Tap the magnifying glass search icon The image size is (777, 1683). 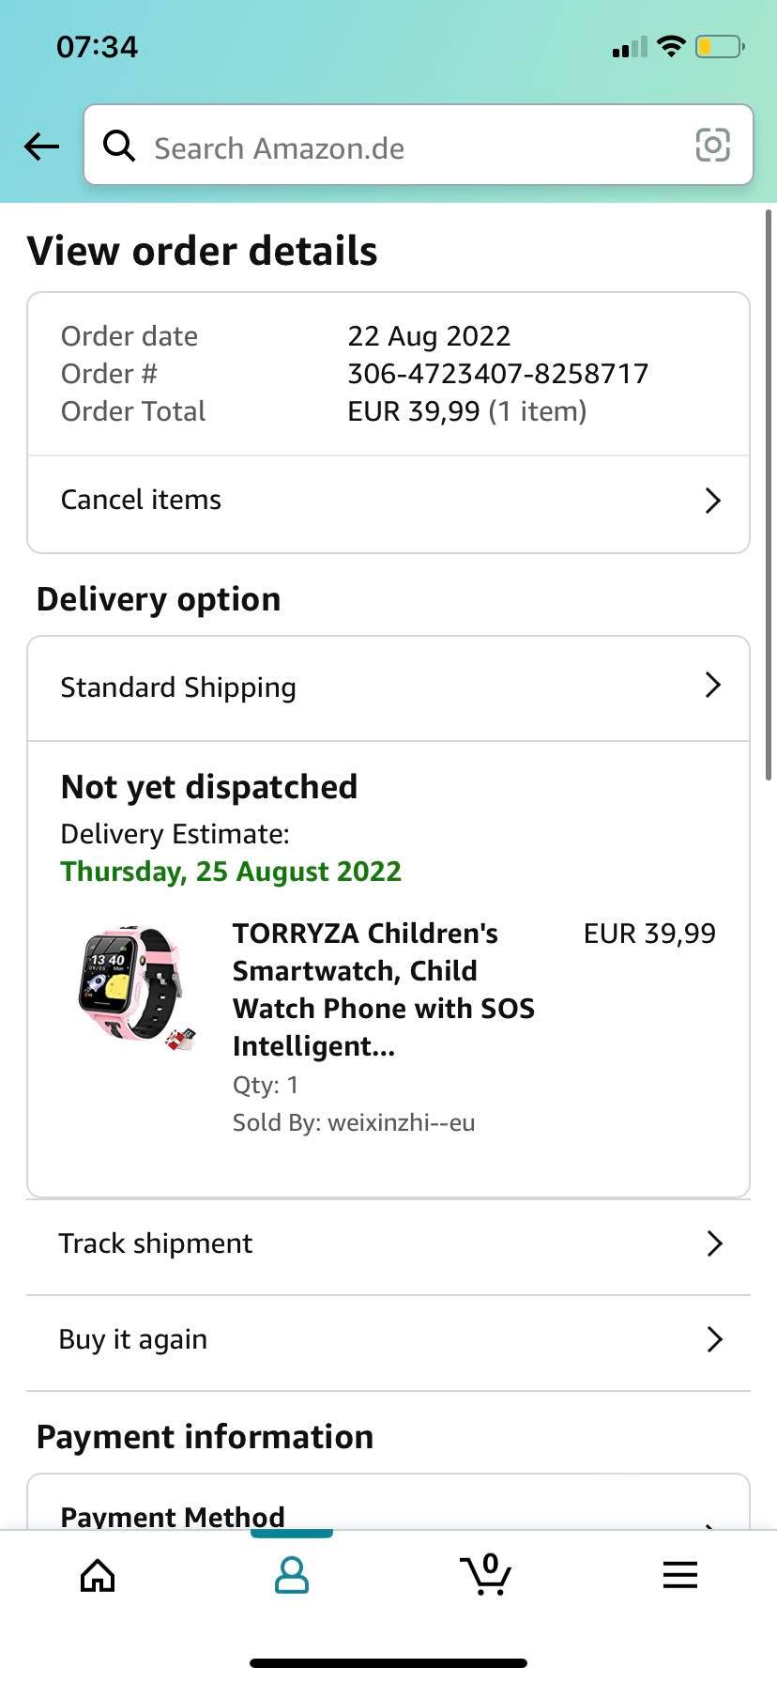click(119, 146)
